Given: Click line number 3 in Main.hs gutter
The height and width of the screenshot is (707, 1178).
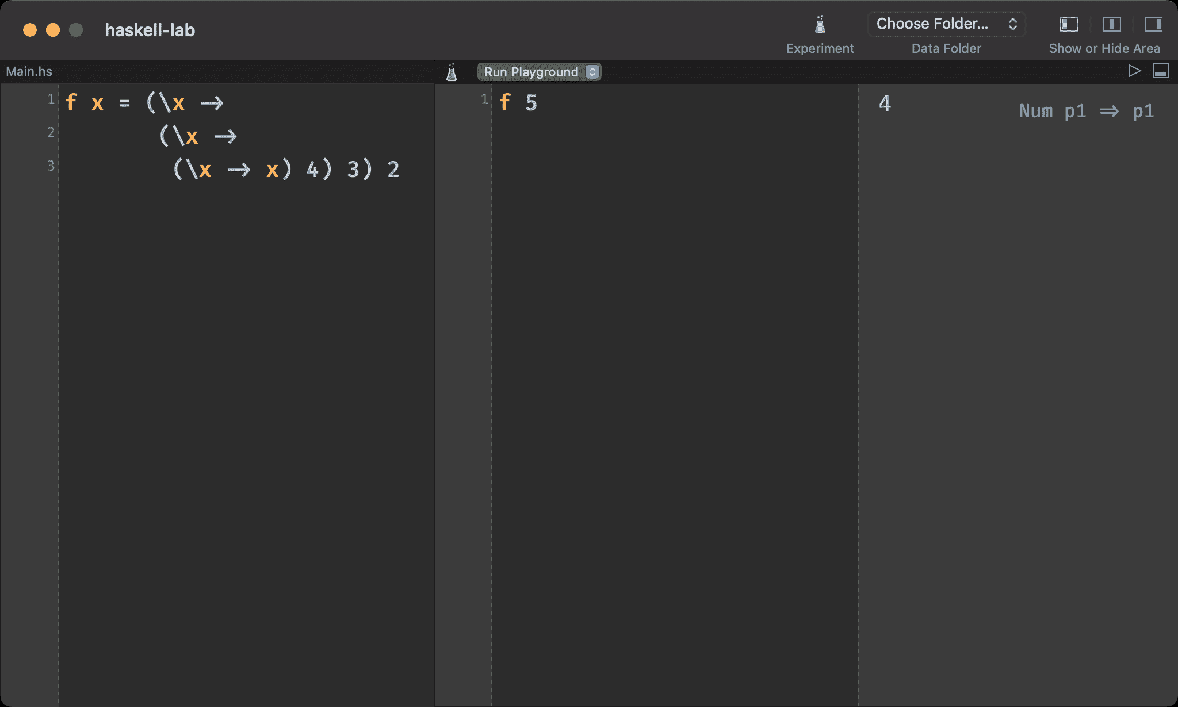Looking at the screenshot, I should pyautogui.click(x=51, y=166).
